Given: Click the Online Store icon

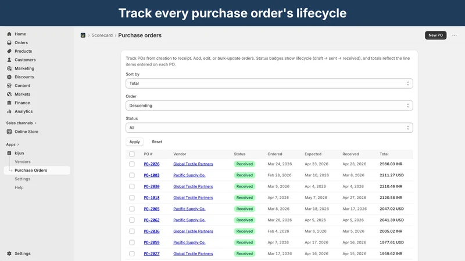Looking at the screenshot, I should [9, 132].
